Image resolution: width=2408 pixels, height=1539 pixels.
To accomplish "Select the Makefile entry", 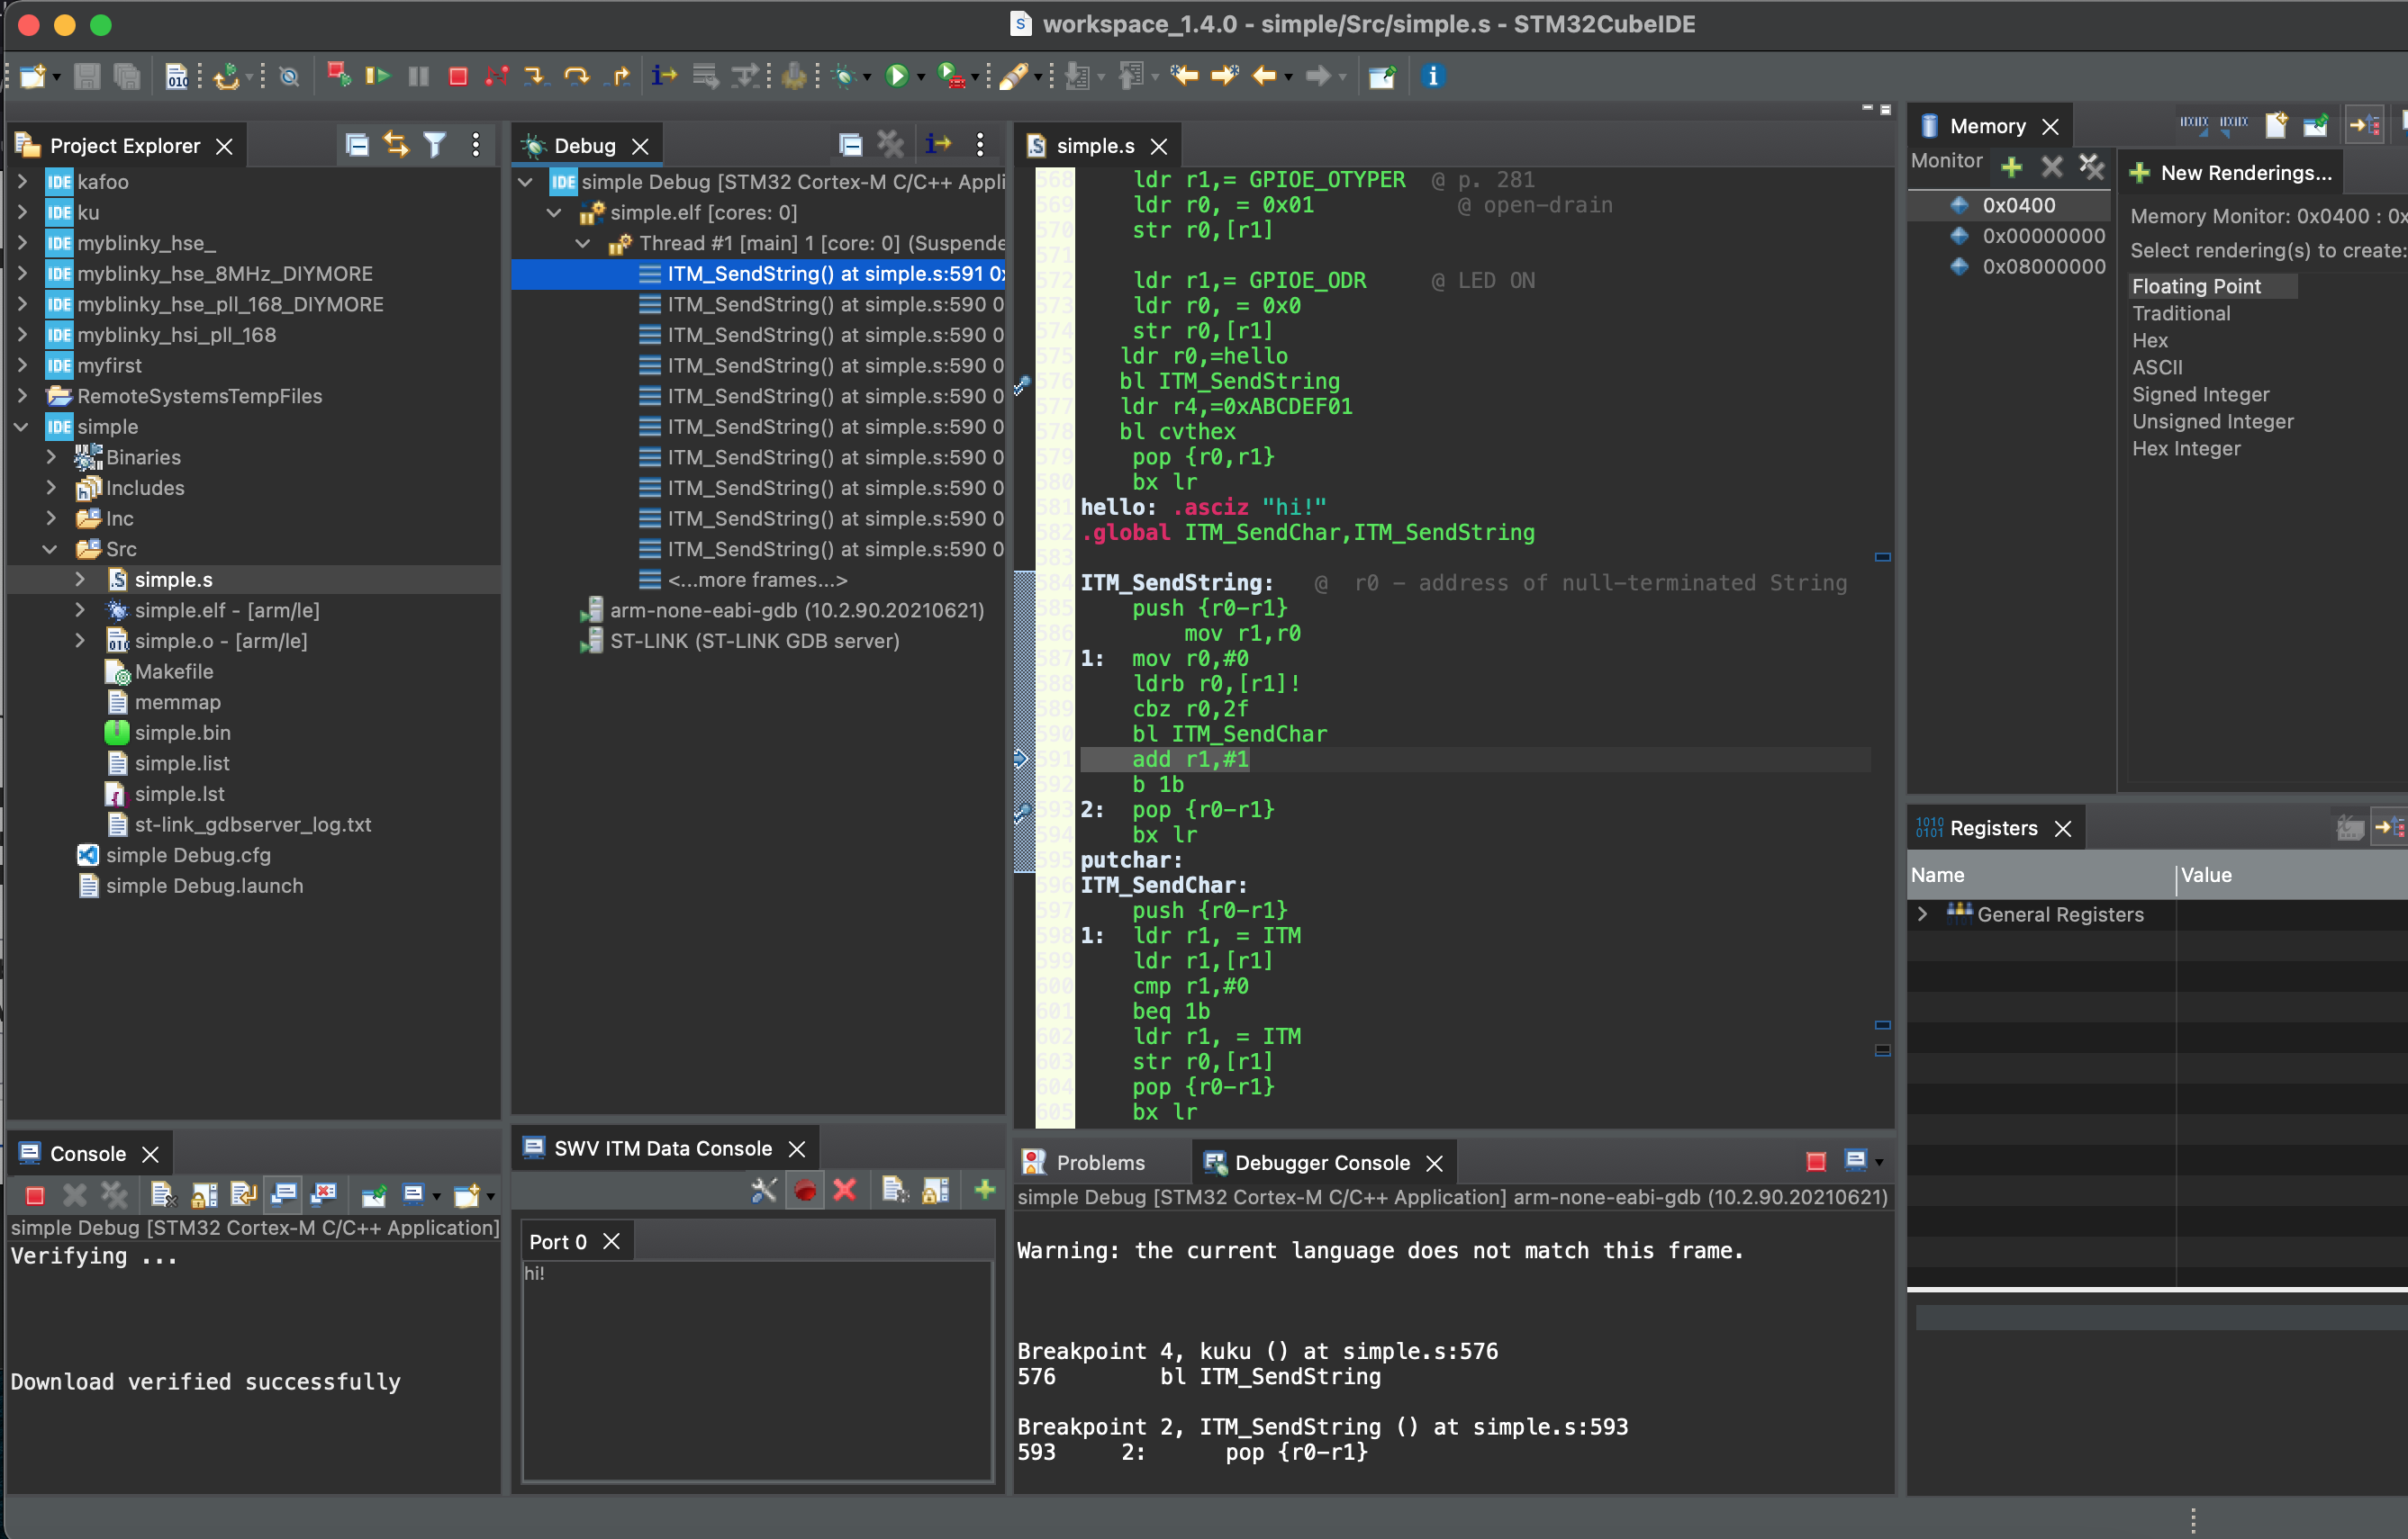I will coord(173,671).
